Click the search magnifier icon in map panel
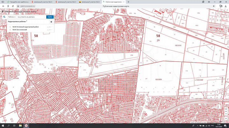 point(4,17)
